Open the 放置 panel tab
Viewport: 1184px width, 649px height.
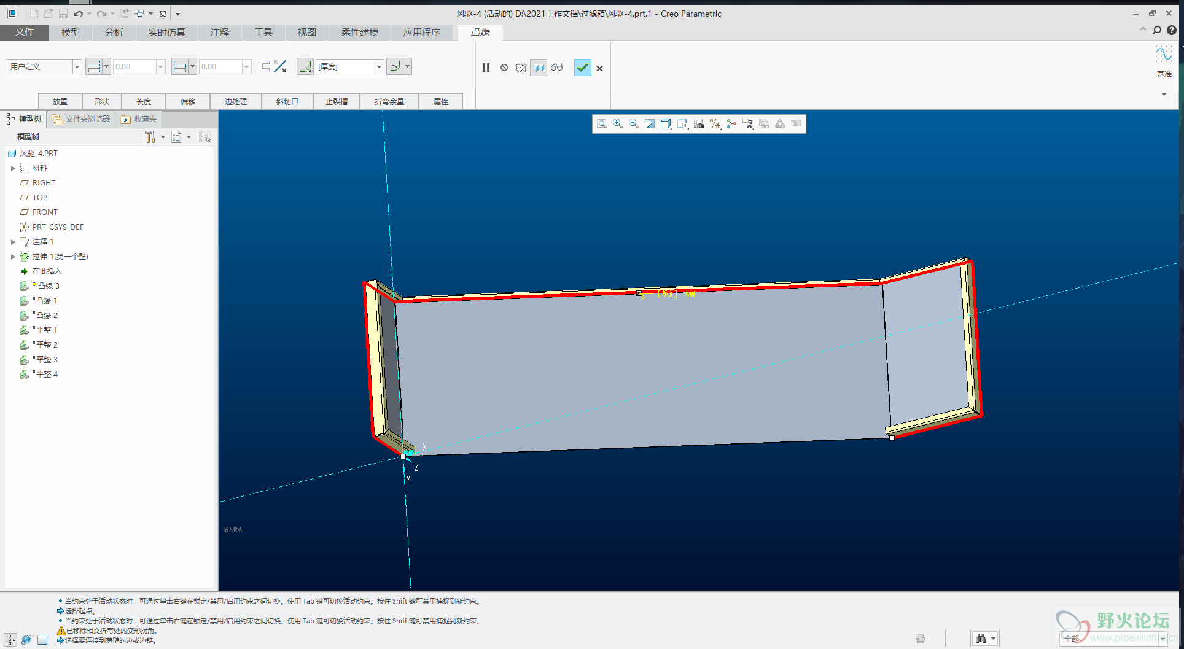(x=60, y=101)
